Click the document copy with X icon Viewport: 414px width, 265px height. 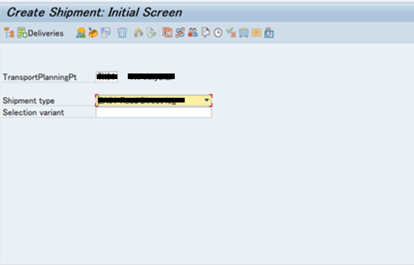(105, 33)
